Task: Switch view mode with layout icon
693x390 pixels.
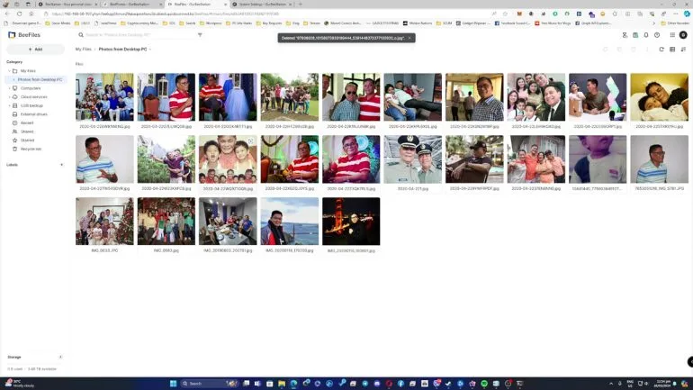Action: [672, 50]
